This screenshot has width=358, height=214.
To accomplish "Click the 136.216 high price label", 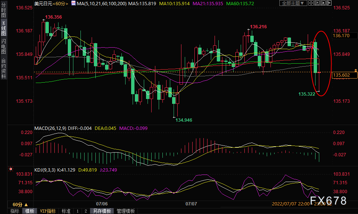I will 258,27.
